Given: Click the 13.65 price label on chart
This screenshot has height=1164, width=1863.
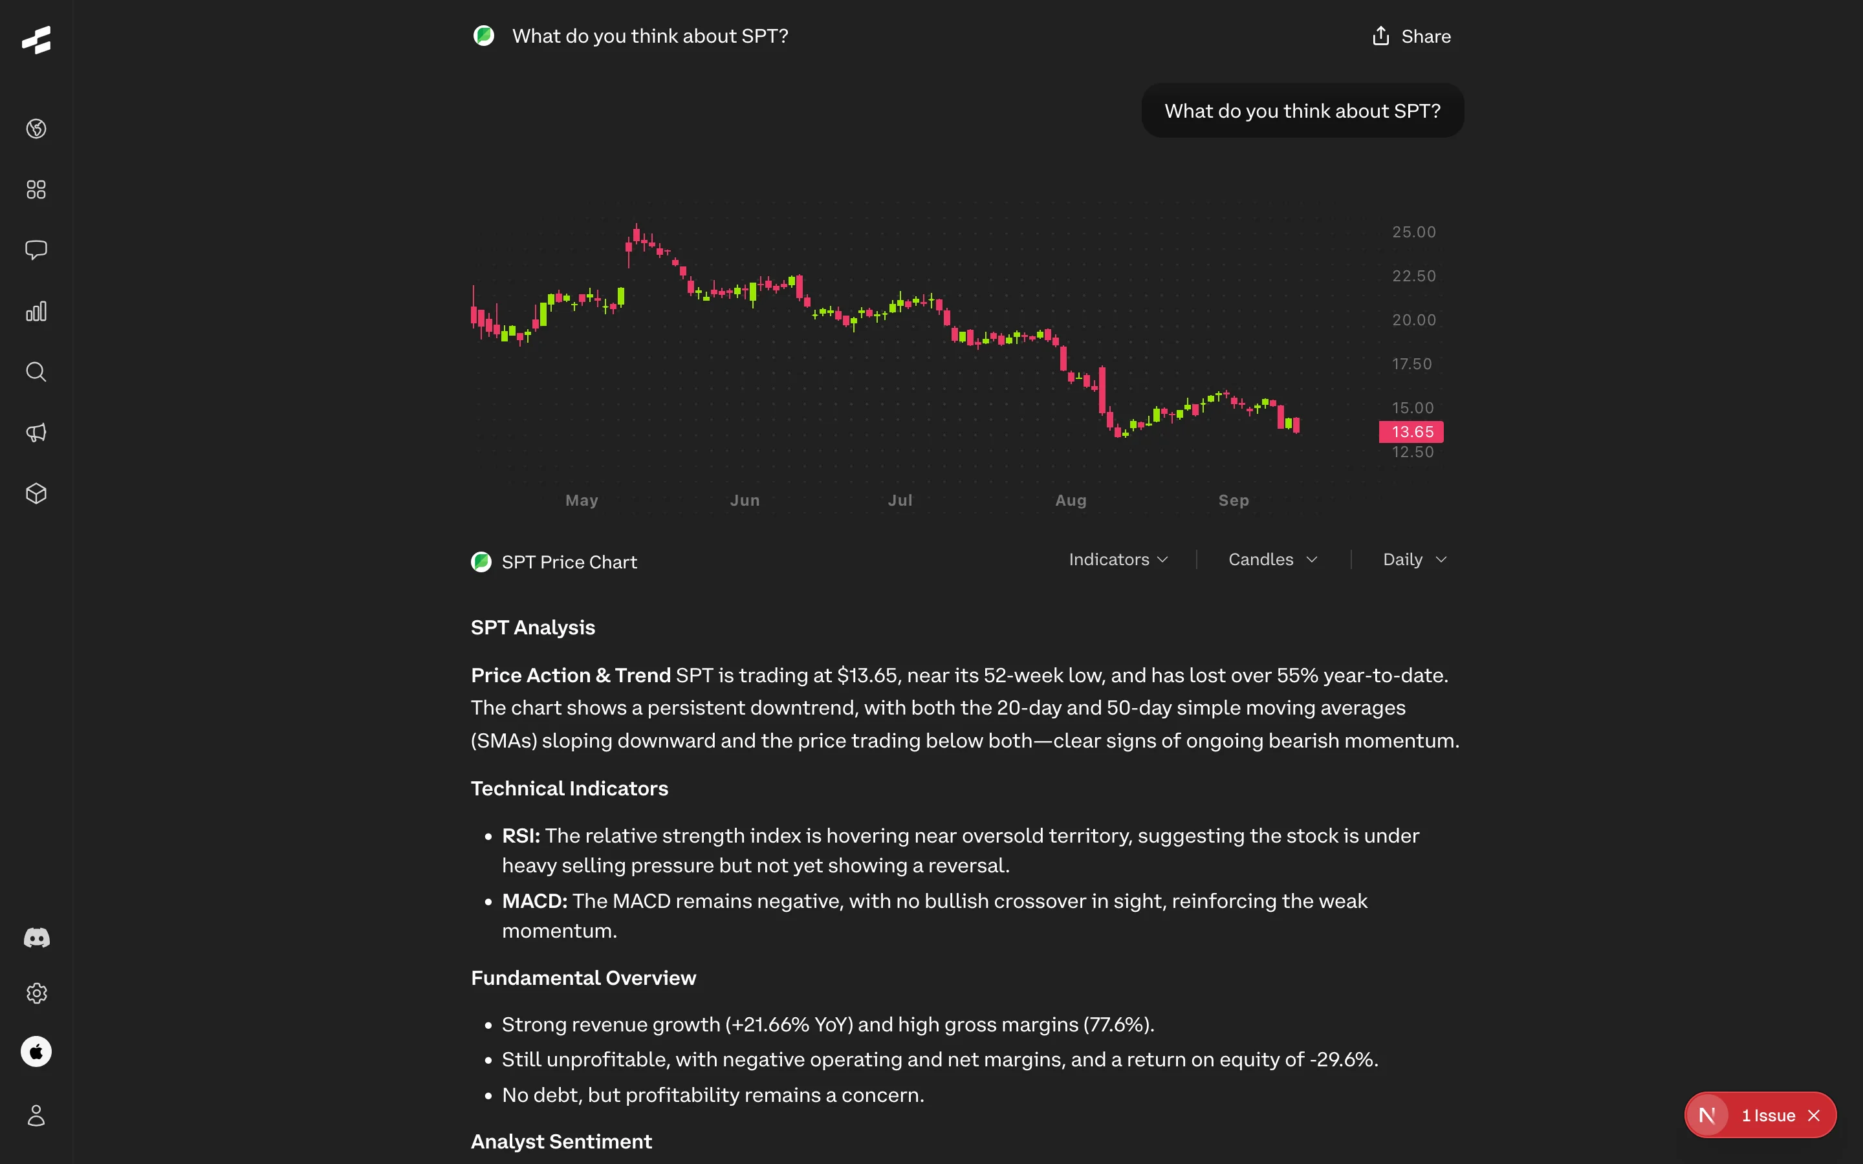Looking at the screenshot, I should (1411, 432).
